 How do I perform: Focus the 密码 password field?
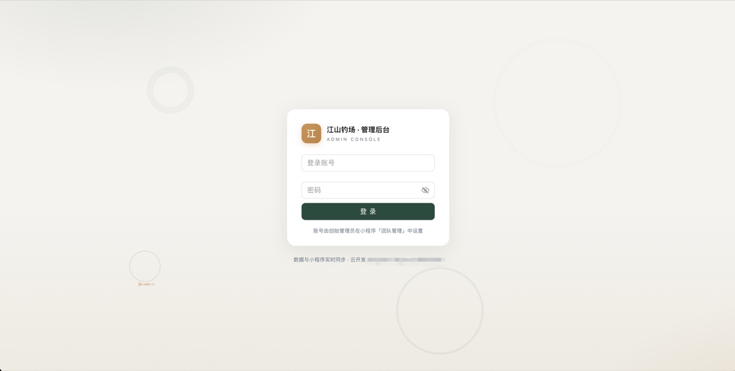coord(368,190)
